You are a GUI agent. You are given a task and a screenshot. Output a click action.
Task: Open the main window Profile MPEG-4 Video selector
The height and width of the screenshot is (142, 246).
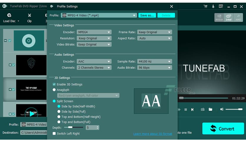(34, 124)
